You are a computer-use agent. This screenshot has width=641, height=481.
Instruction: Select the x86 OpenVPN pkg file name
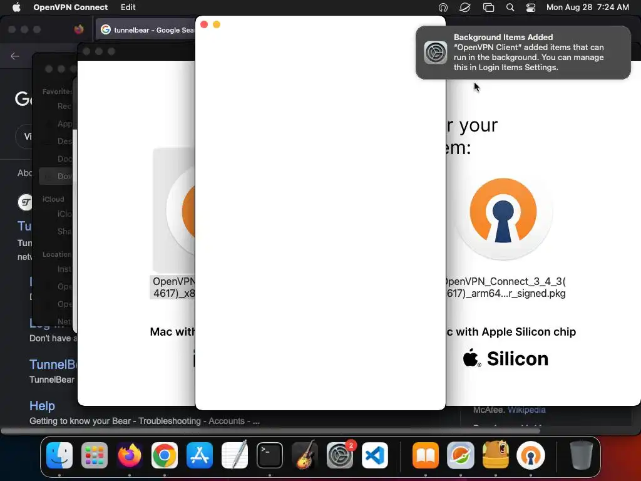click(x=173, y=287)
